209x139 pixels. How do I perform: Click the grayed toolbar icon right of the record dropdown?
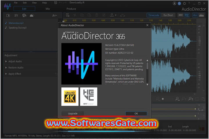[122, 15]
